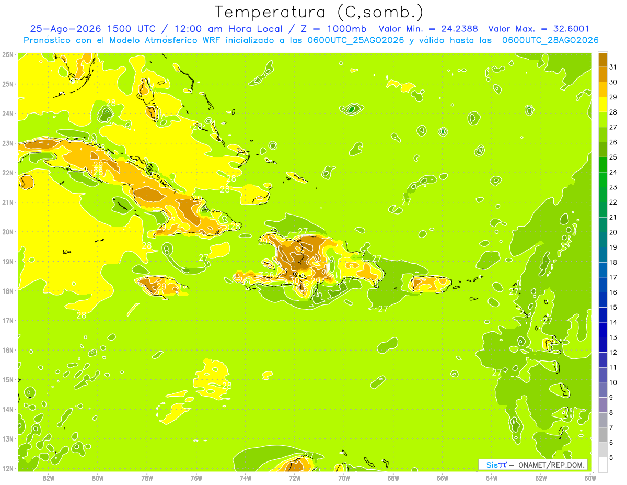Screen dimensions: 627x485
Task: Click the '76W' longitude label
Action: pyautogui.click(x=196, y=478)
